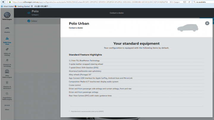The height and width of the screenshot is (120, 214).
Task: Select the Alloy wheels (Portago) 16" row
Action: pyautogui.click(x=136, y=75)
